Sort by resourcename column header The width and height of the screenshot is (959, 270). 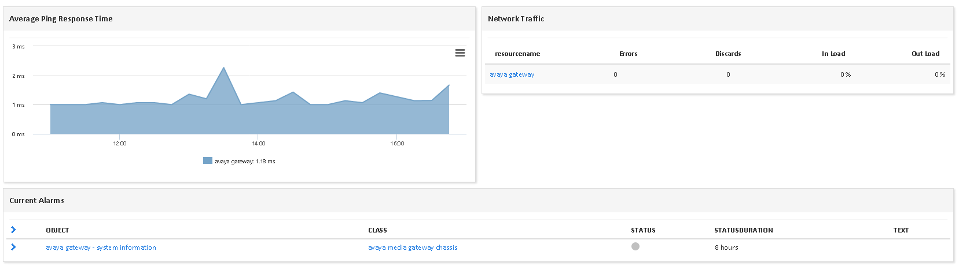click(x=517, y=54)
